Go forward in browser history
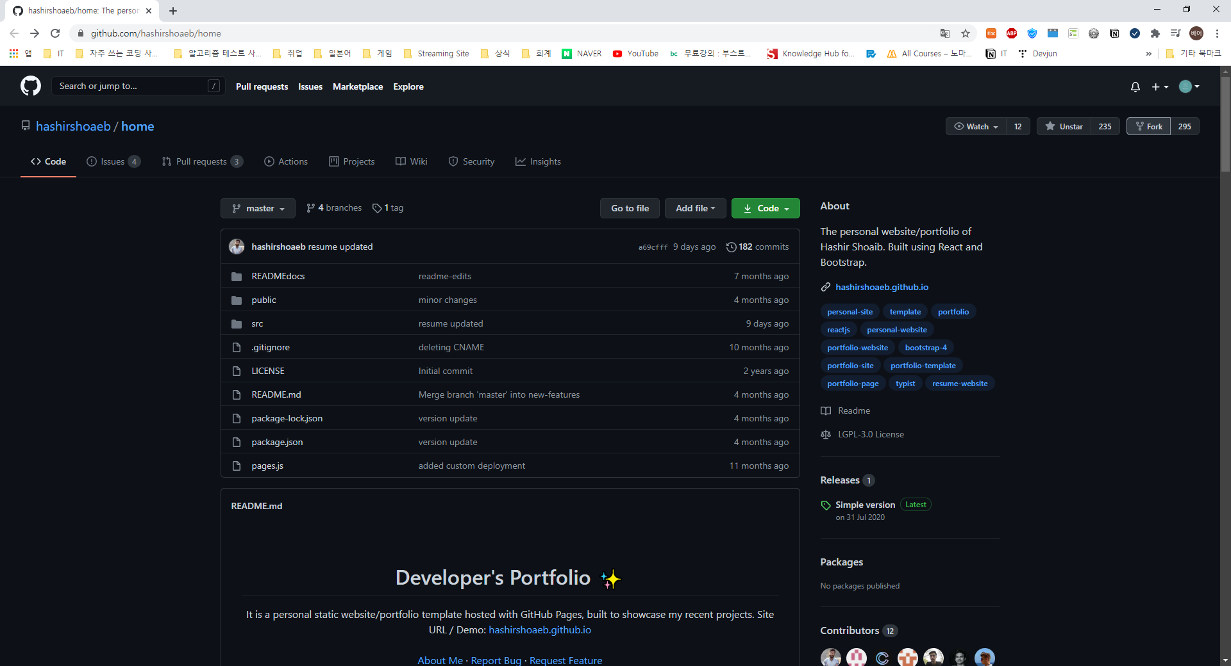 [x=35, y=33]
